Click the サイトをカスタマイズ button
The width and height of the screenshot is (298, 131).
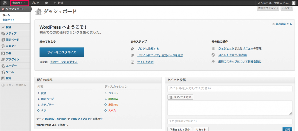[62, 52]
